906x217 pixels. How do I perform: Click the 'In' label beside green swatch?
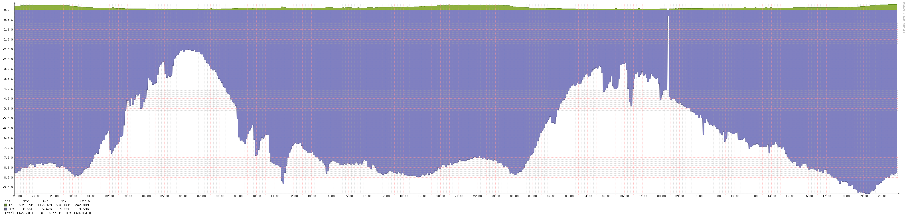pos(11,205)
